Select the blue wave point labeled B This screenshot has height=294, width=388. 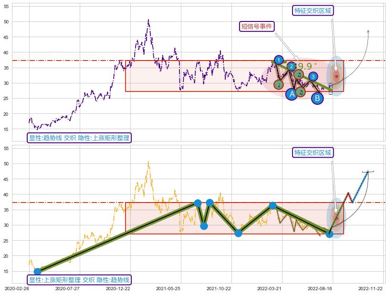coord(317,99)
